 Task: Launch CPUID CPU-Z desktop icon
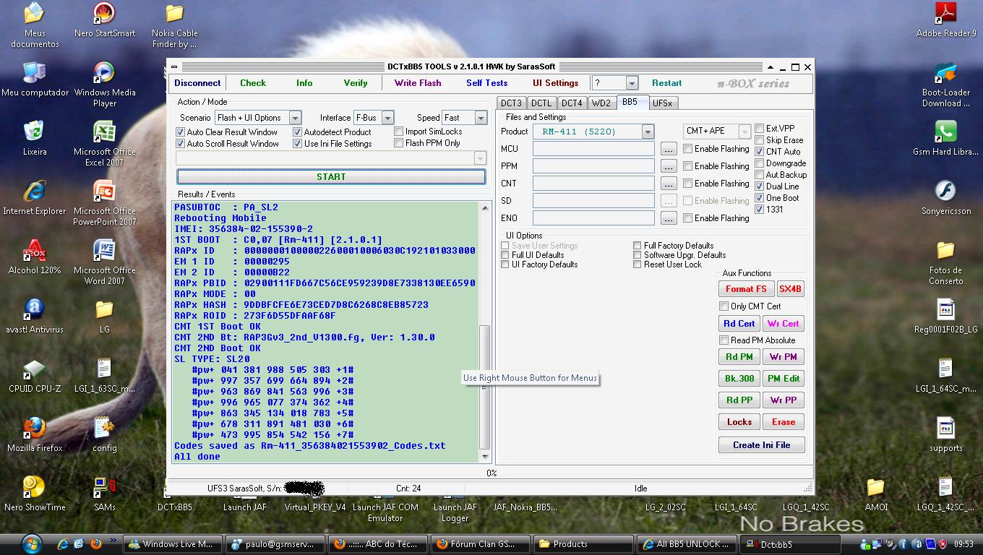click(x=35, y=375)
